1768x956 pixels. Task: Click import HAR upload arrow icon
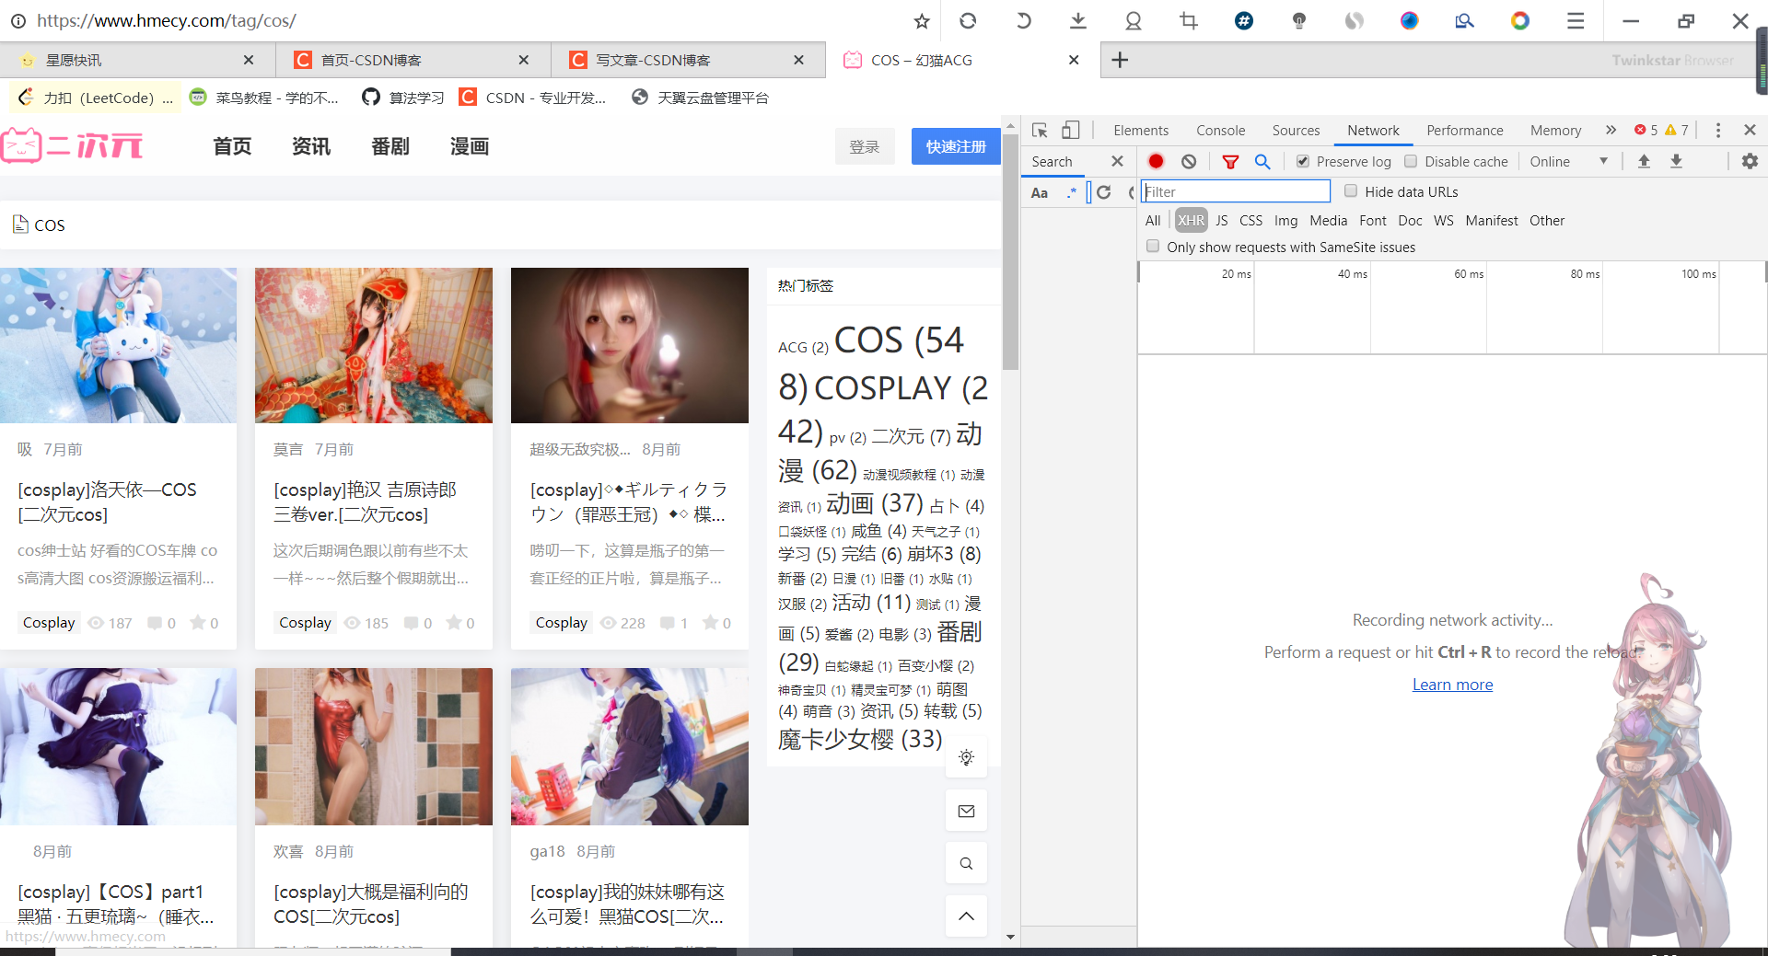click(1644, 161)
